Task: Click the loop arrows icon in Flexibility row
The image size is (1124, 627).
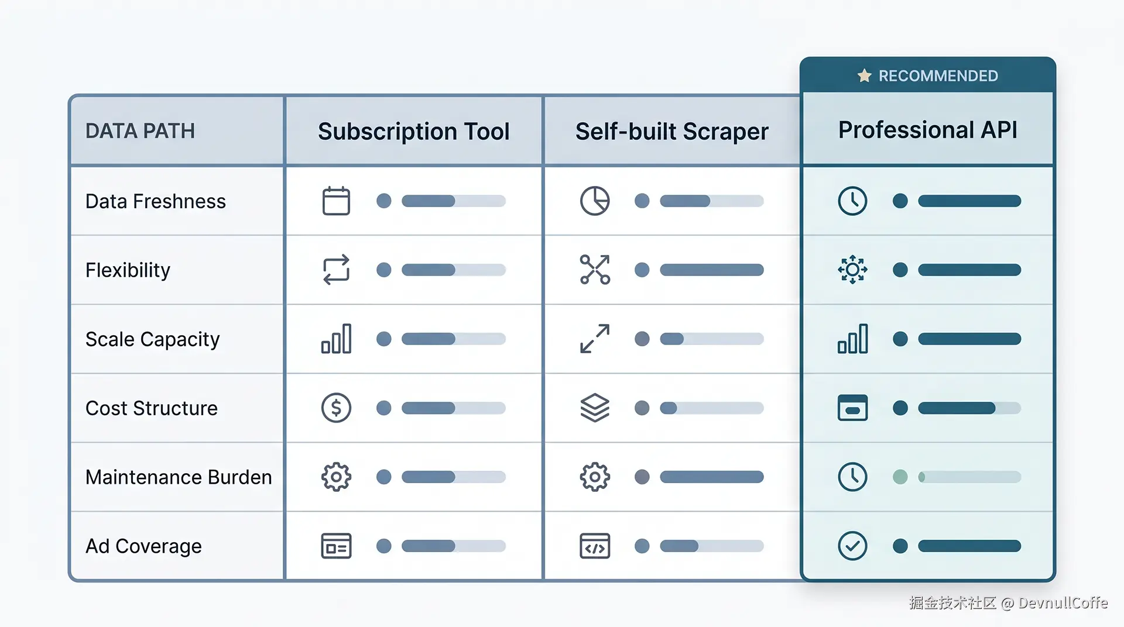Action: [x=336, y=270]
